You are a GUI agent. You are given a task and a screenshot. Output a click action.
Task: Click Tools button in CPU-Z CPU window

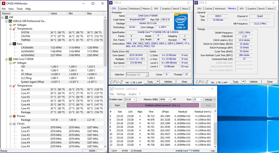pyautogui.click(x=150, y=82)
